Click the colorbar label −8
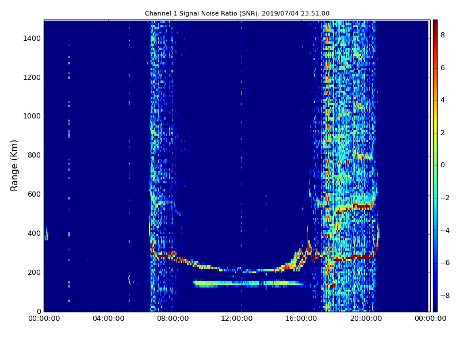Screen dimensions: 460x345 (x=445, y=296)
